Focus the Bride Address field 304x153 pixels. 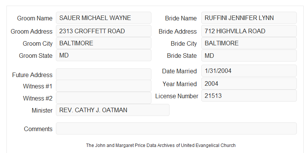[x=249, y=31]
